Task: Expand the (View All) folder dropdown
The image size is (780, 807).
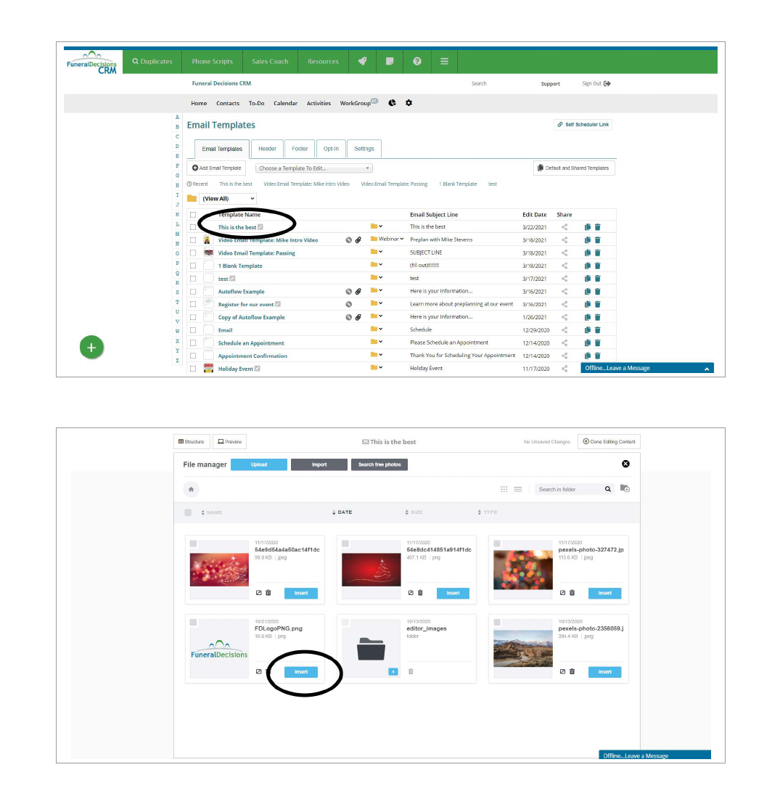Action: coord(227,199)
